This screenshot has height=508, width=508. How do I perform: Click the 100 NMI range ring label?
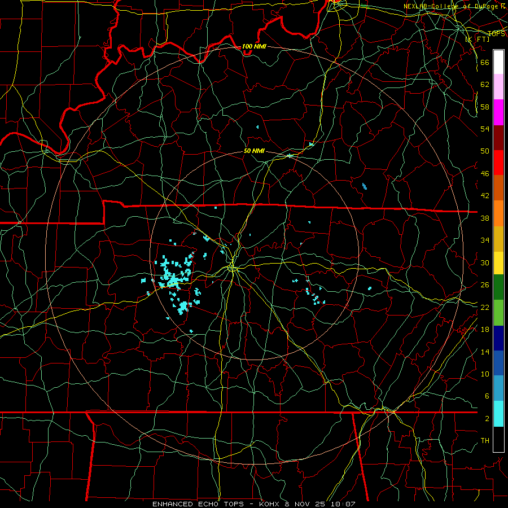(254, 46)
